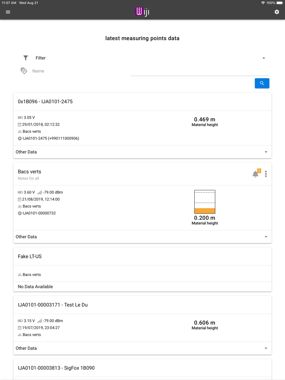Open the 0x1B096 - IJA0101-2475 card title
Screen dimensions: 285x380
pyautogui.click(x=45, y=102)
